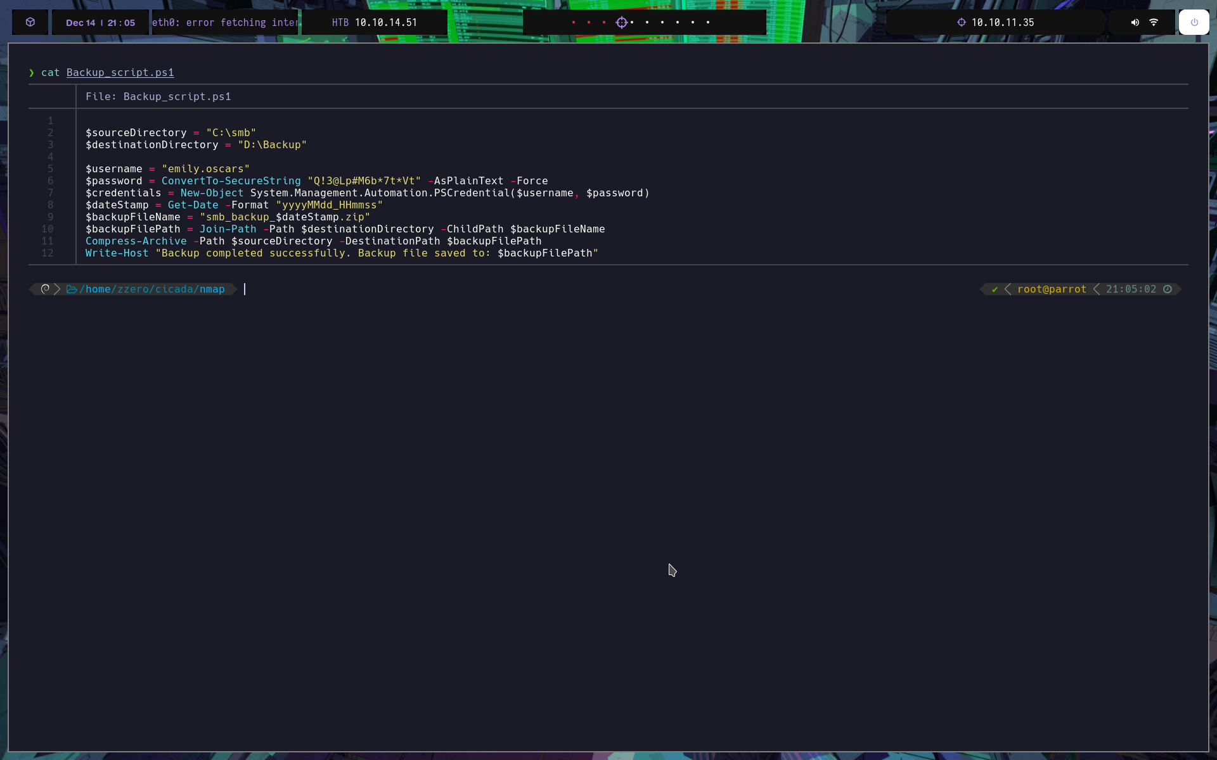Click the -DestinationPath parameter
The width and height of the screenshot is (1217, 760).
[390, 241]
